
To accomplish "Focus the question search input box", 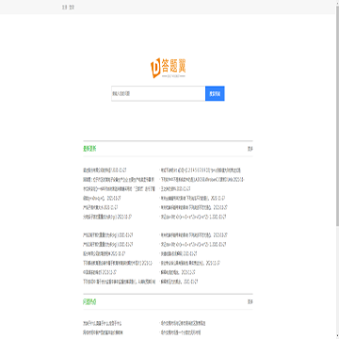I will [x=158, y=93].
